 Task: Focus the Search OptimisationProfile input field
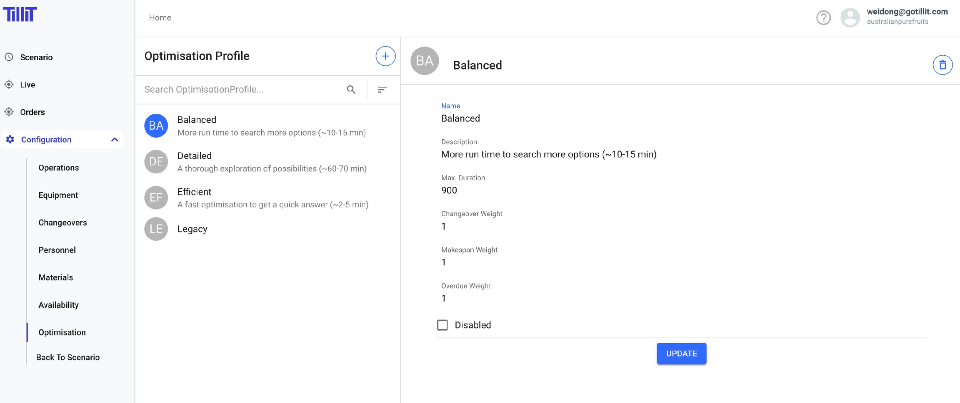tap(242, 89)
